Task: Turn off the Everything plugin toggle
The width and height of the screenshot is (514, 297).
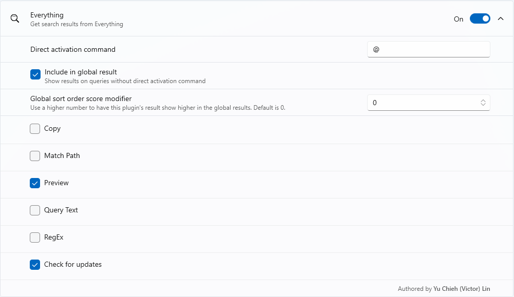Action: click(x=480, y=18)
